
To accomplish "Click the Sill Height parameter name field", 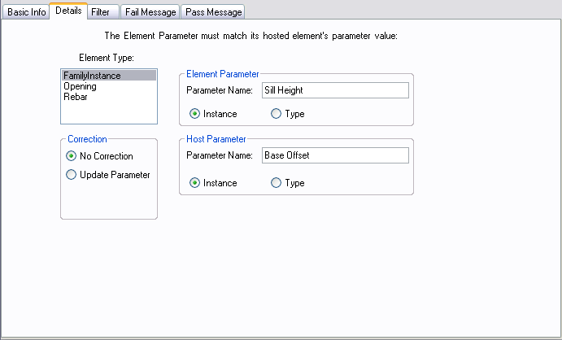I will [334, 90].
